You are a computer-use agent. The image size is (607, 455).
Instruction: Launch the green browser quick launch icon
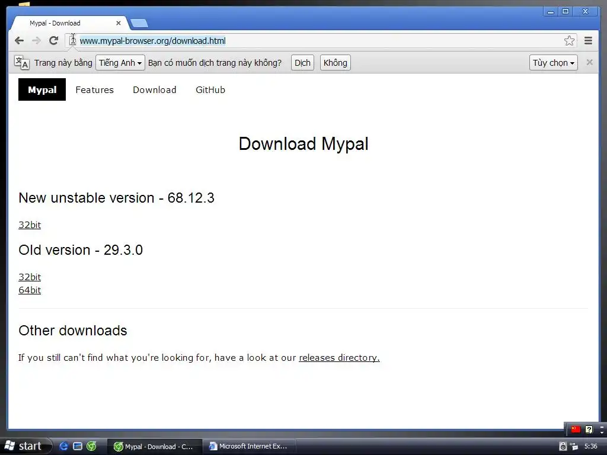point(91,446)
